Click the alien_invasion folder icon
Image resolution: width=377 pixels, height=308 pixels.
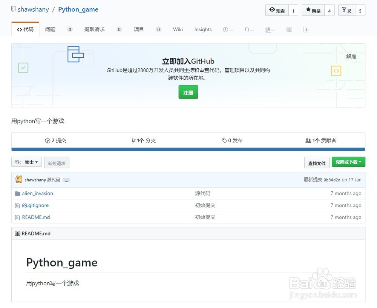[x=18, y=194]
